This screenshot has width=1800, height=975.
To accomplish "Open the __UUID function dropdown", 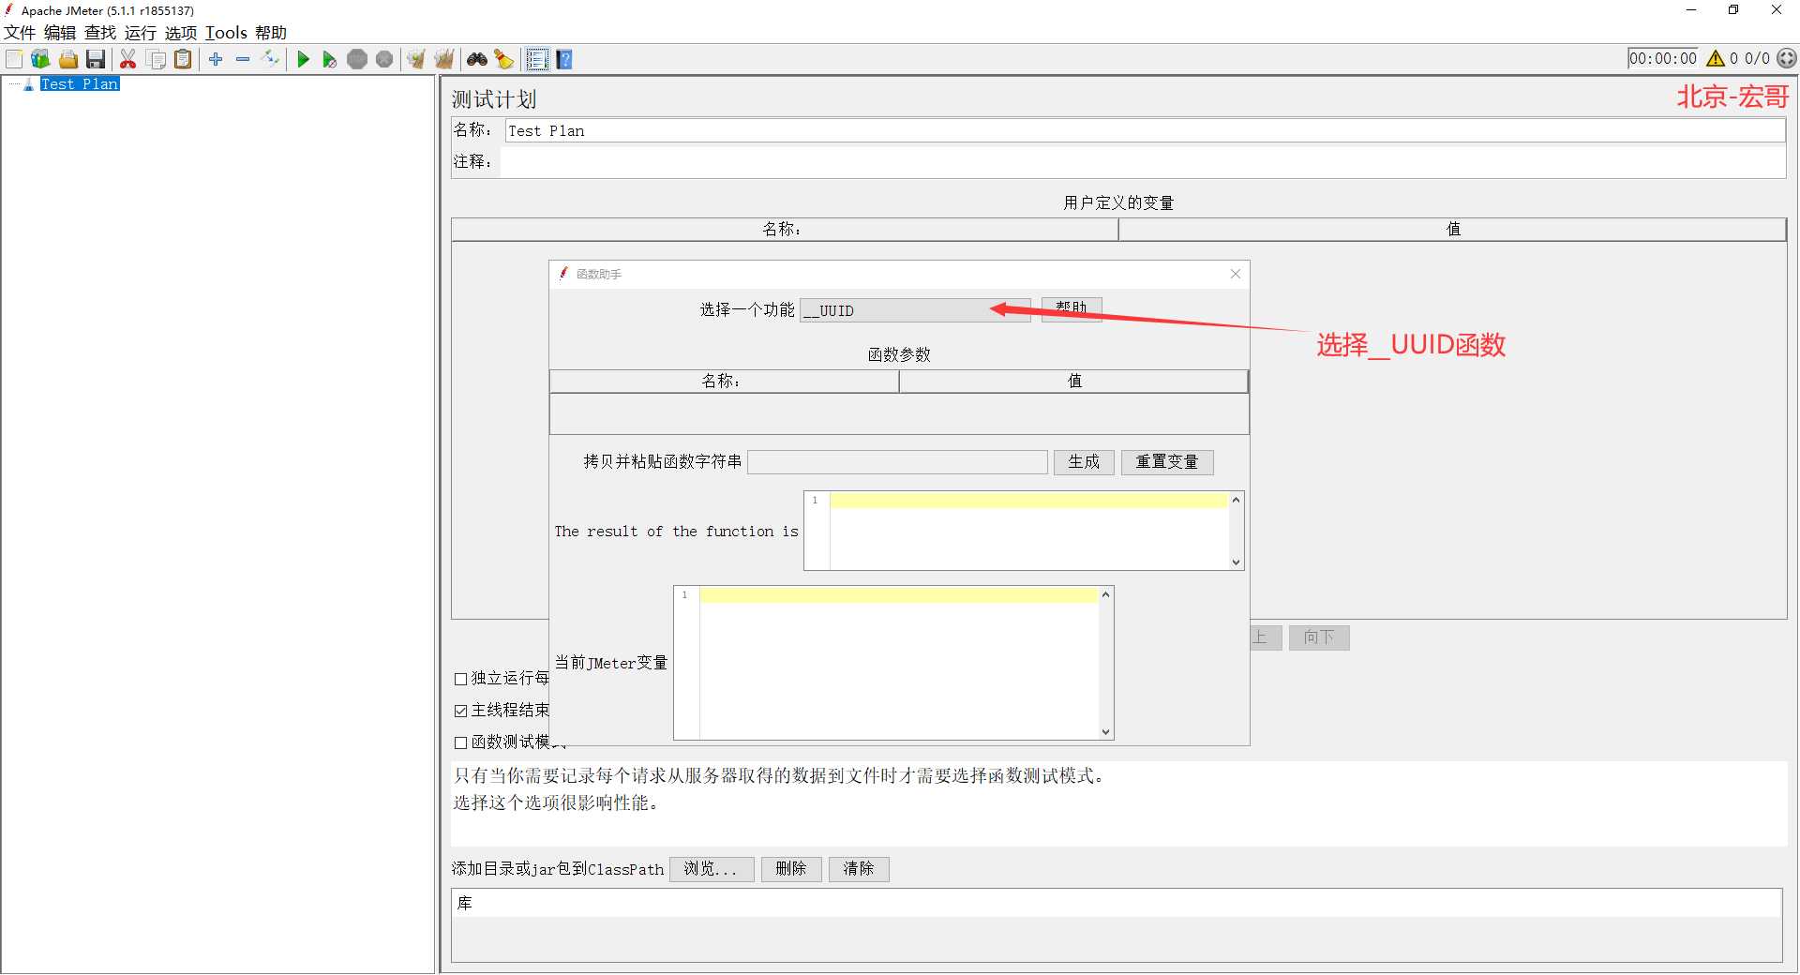I will pos(915,310).
